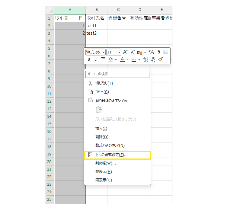
Task: Toggle italic formatting
Action: [x=96, y=59]
